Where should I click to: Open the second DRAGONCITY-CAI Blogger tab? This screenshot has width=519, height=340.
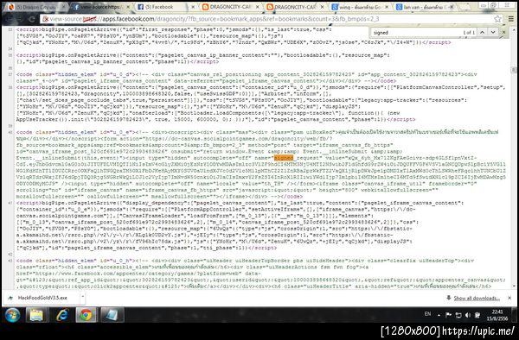(x=295, y=7)
